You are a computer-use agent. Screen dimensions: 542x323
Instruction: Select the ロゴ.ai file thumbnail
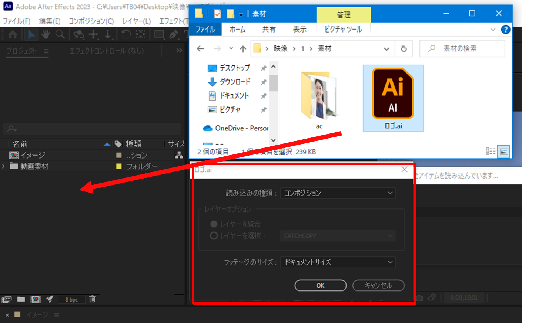point(393,98)
